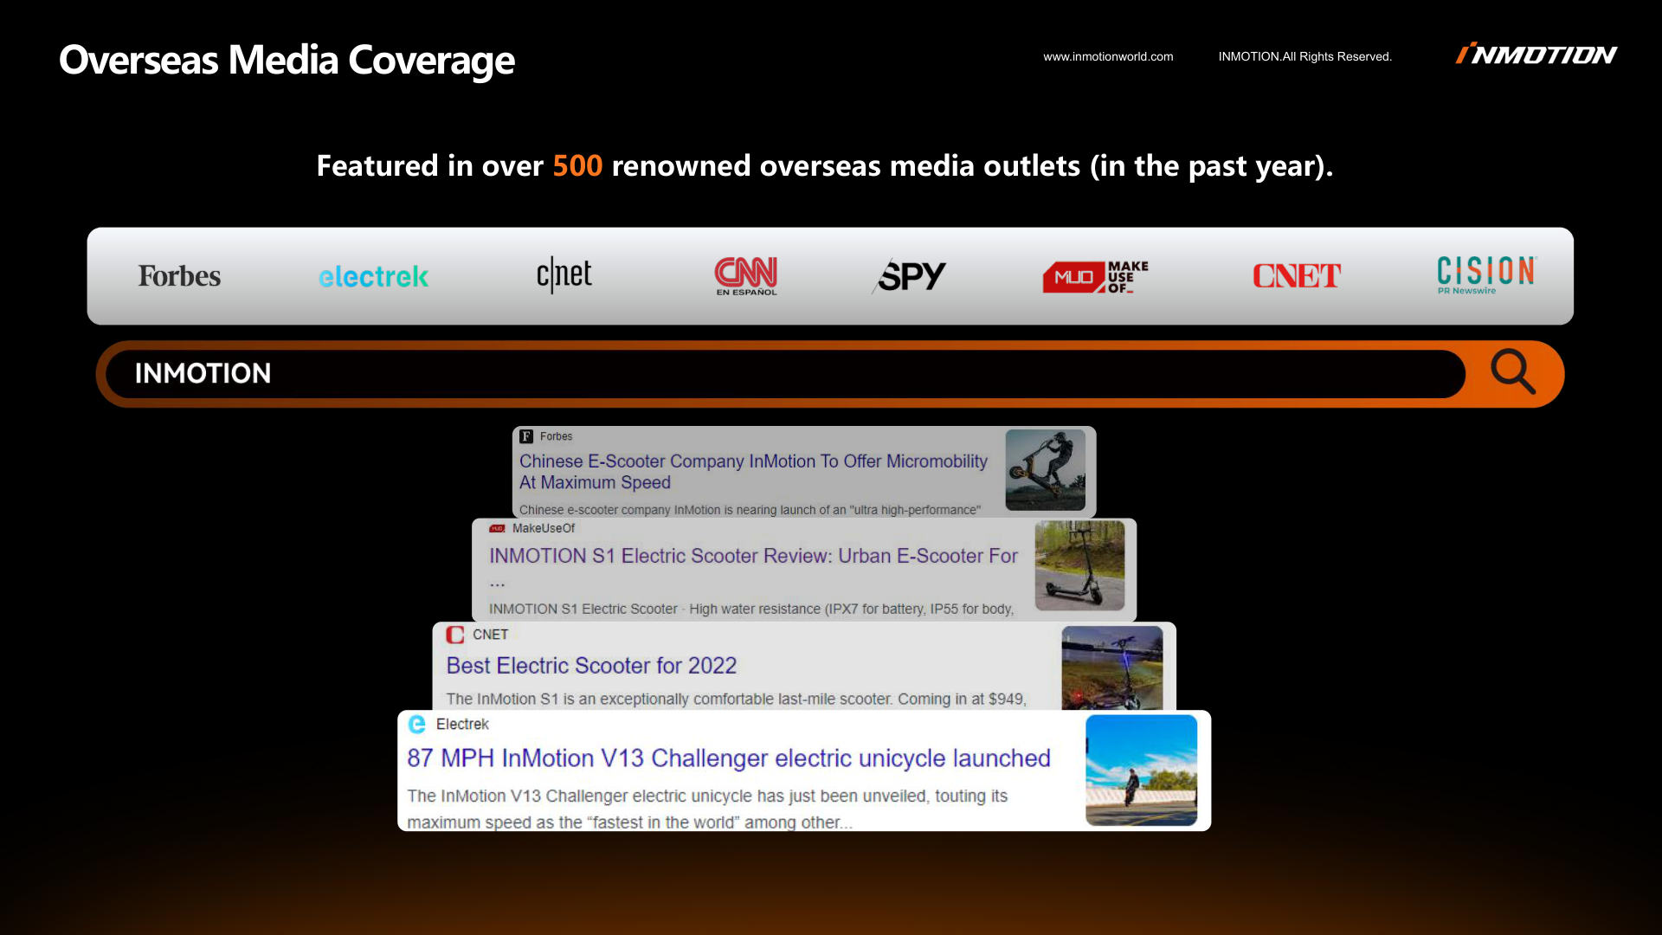The image size is (1662, 935).
Task: Click www.inmotionworld.com website link
Action: [x=1108, y=56]
